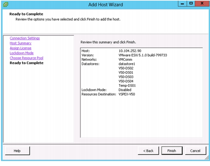The width and height of the screenshot is (210, 166).
Task: Click datastore1 in the summary
Action: [127, 64]
